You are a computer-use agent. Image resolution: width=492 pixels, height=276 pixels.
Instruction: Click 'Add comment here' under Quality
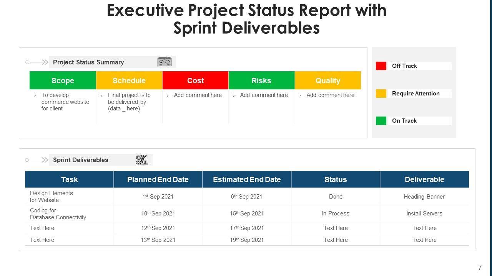pyautogui.click(x=331, y=95)
